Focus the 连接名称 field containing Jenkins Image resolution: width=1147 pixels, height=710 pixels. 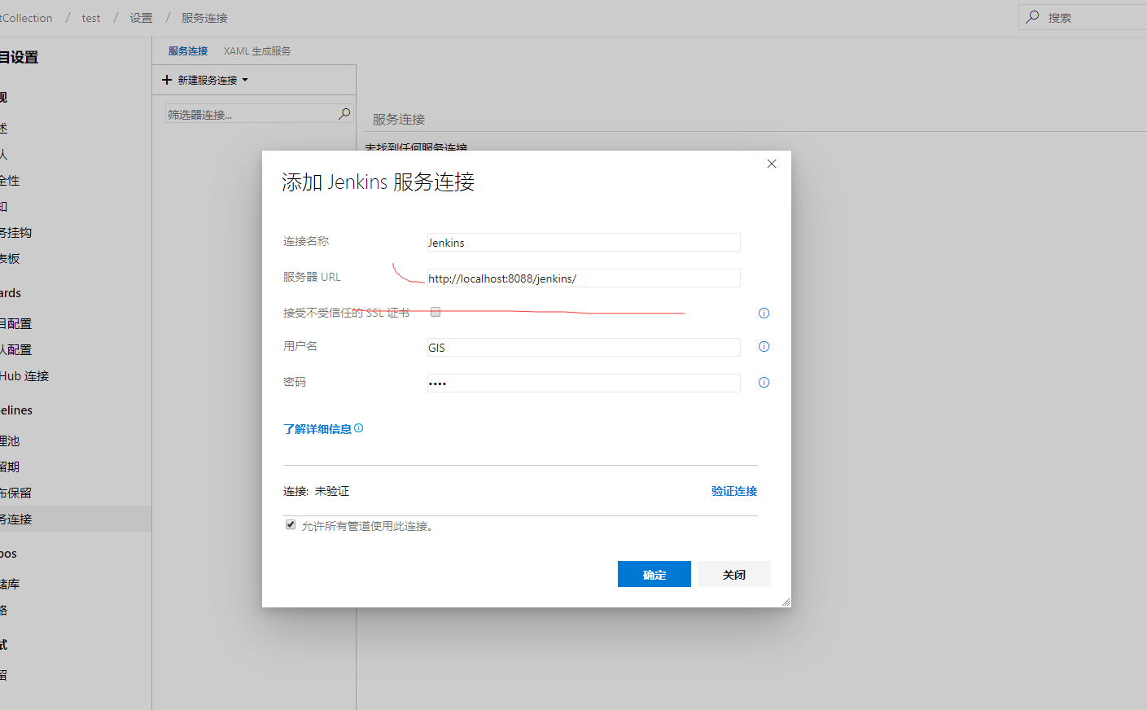click(x=583, y=243)
